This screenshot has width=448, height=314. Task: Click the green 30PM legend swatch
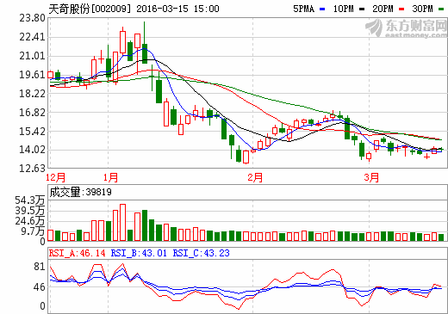(441, 9)
